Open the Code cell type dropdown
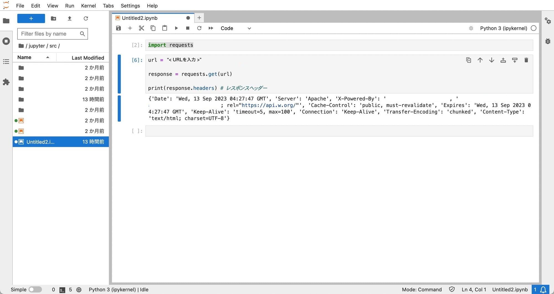This screenshot has width=554, height=294. point(236,28)
